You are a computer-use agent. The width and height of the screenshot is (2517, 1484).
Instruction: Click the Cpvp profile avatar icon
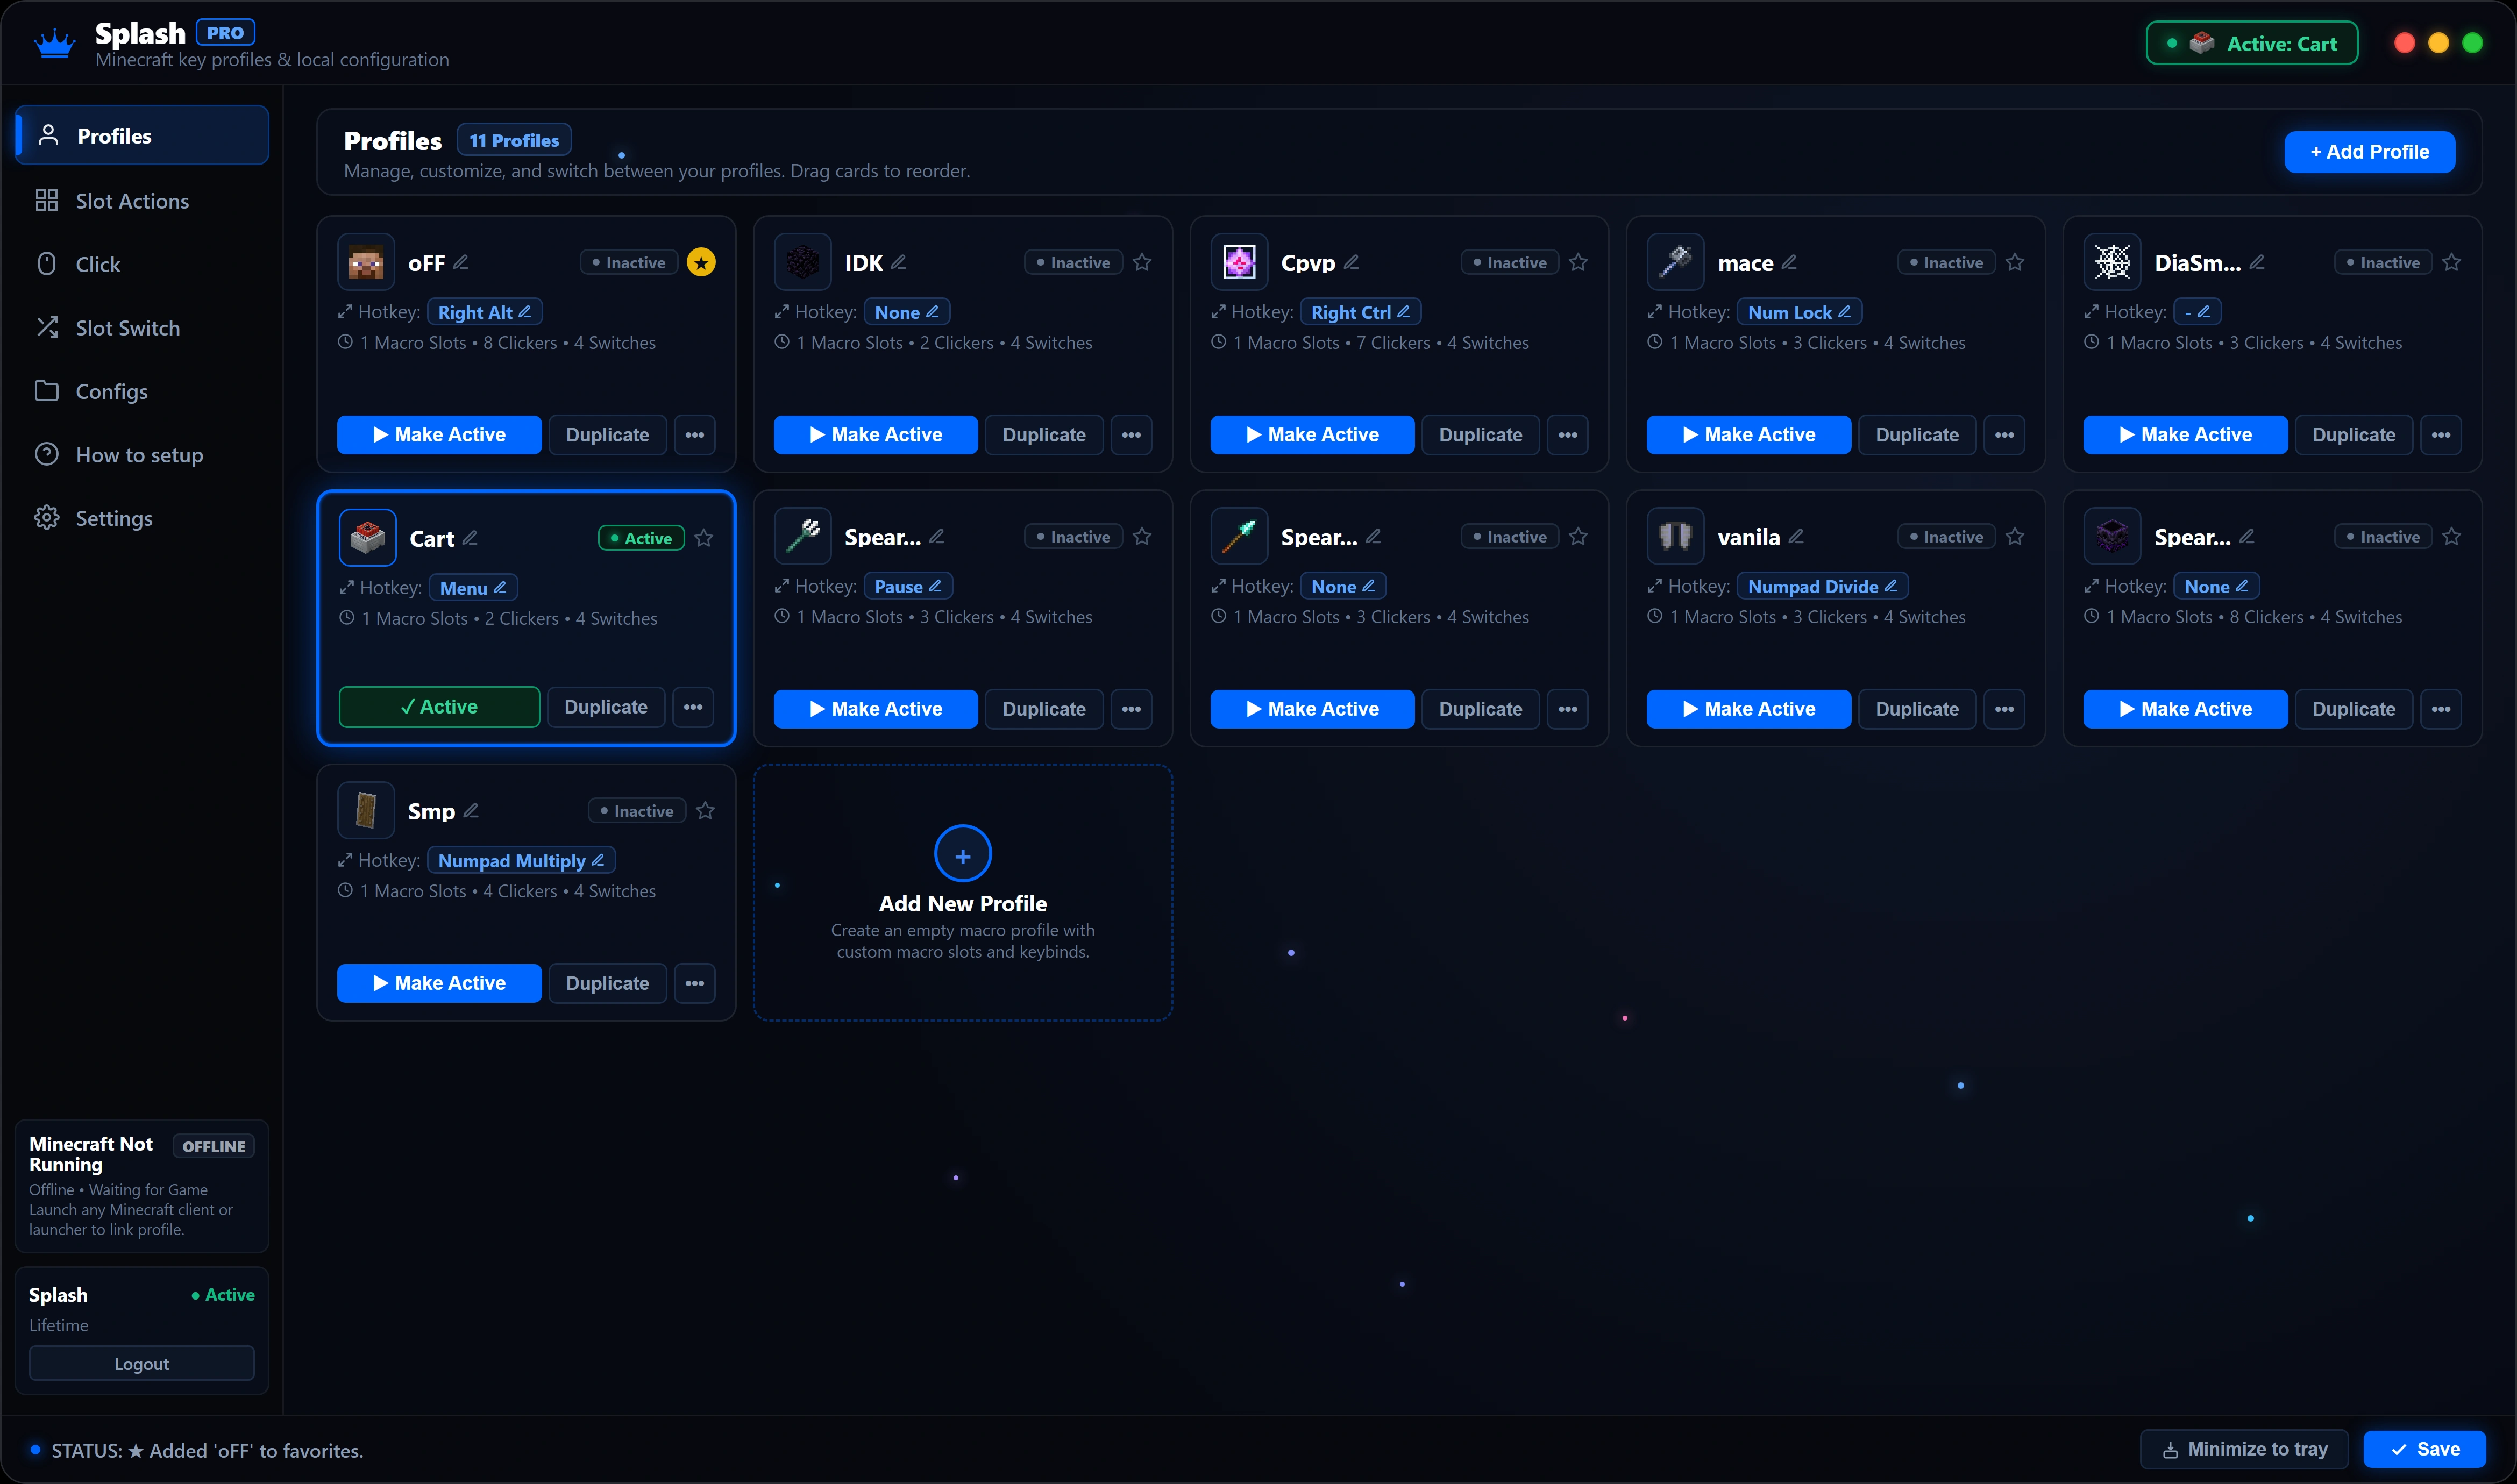[1239, 262]
